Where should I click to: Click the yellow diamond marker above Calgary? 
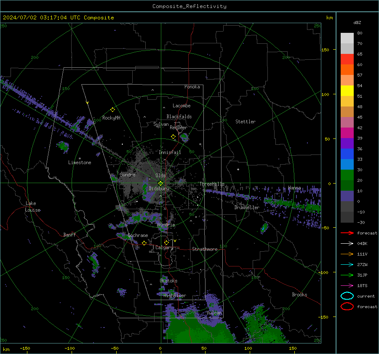pyautogui.click(x=166, y=242)
